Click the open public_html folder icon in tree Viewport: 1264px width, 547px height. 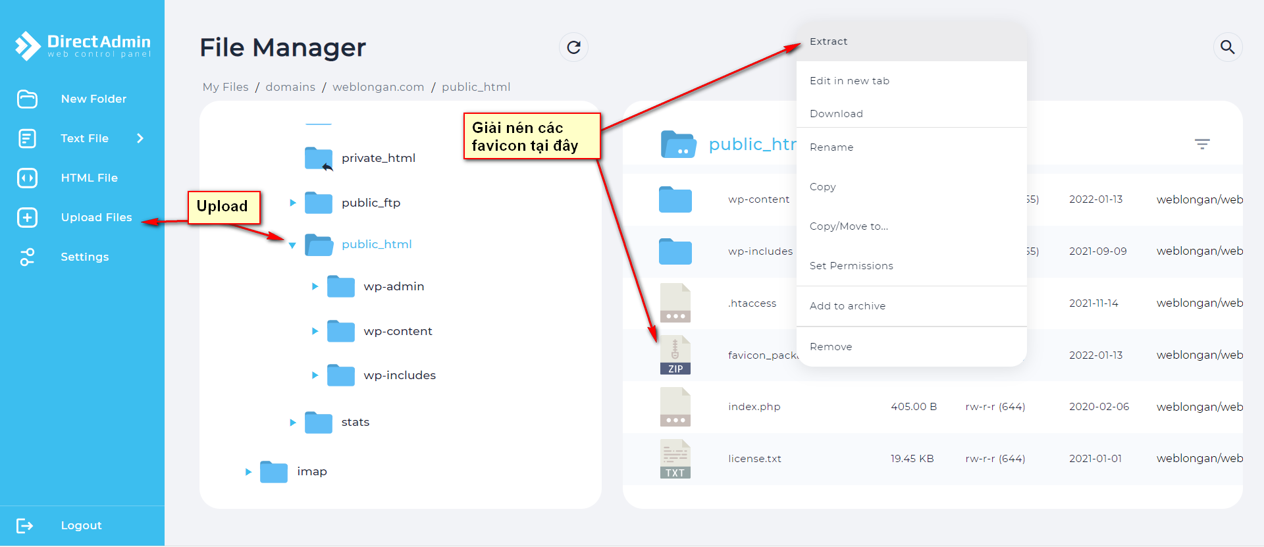(x=319, y=245)
